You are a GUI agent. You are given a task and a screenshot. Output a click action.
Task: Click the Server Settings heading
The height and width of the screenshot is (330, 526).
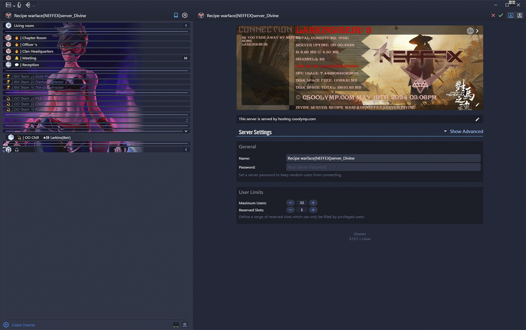[255, 132]
